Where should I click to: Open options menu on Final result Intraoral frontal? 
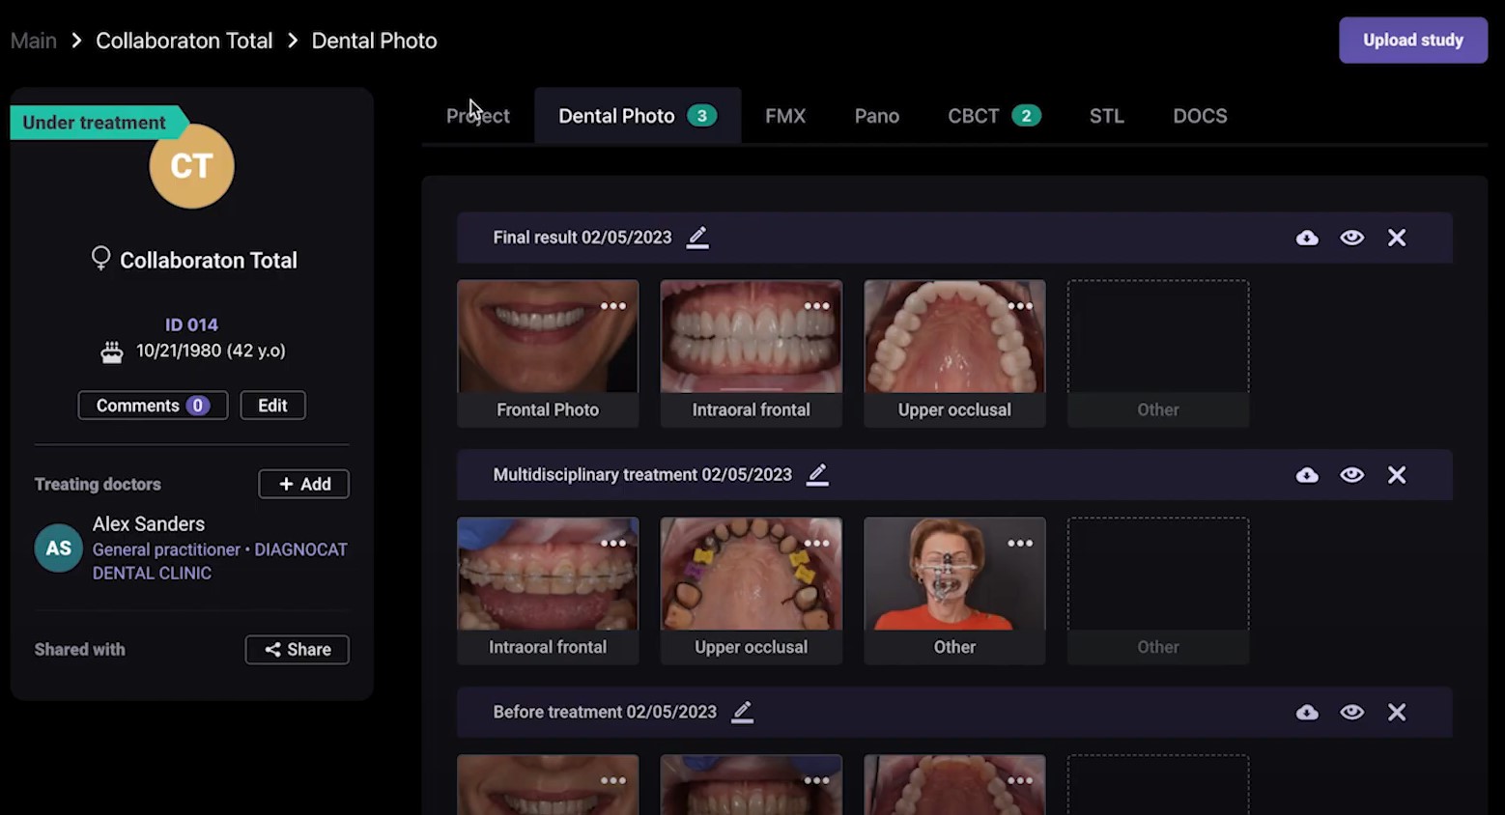816,306
